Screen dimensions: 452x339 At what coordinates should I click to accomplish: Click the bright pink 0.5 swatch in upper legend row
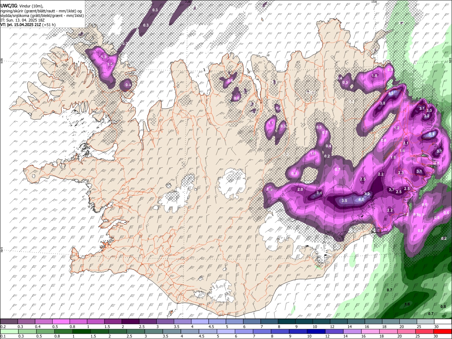pos(61,321)
